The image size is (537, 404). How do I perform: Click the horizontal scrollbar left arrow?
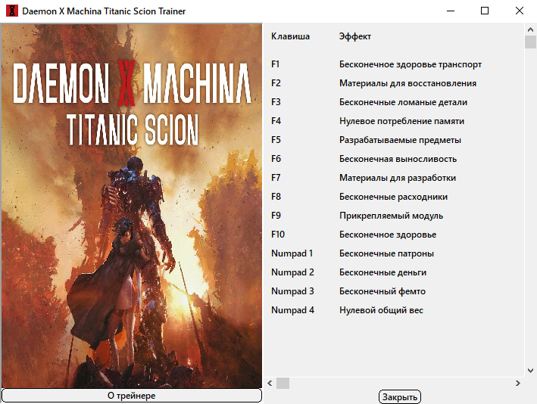tap(270, 383)
